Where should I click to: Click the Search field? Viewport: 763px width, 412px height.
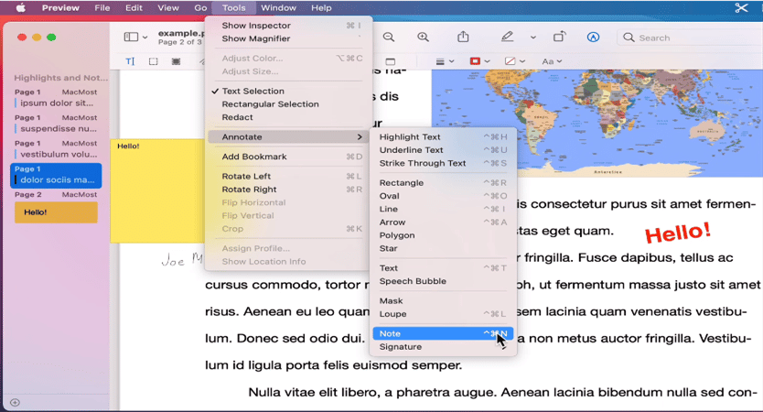click(x=690, y=38)
